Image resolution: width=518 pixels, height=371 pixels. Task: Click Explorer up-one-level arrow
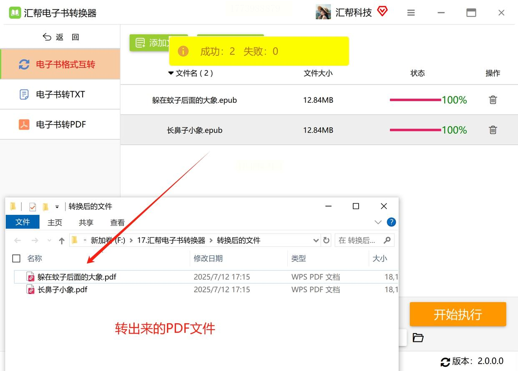click(62, 240)
